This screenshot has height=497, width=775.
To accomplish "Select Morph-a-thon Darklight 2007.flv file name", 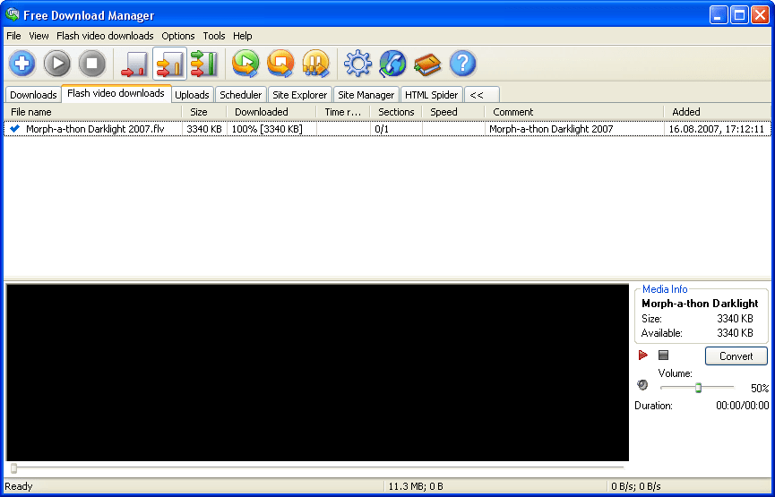I will (x=95, y=129).
